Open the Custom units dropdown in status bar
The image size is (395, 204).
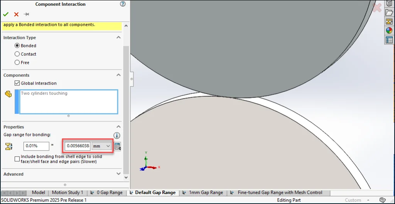[x=357, y=200]
